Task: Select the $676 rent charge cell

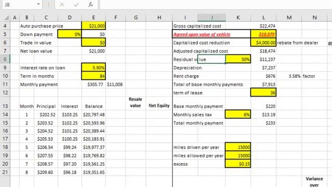Action: tap(264, 76)
